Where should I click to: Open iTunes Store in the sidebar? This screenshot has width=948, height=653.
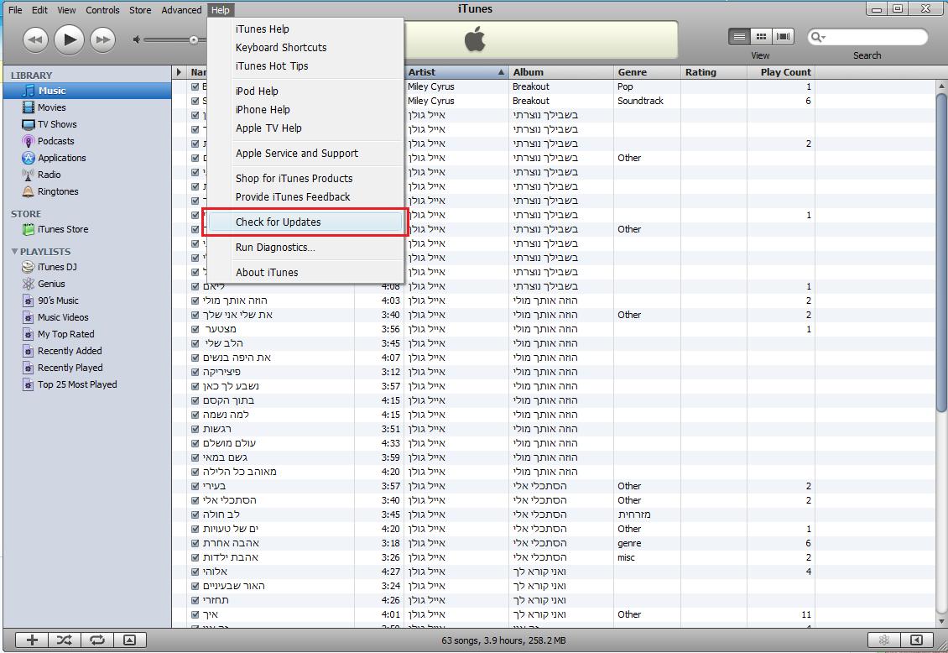coord(62,229)
